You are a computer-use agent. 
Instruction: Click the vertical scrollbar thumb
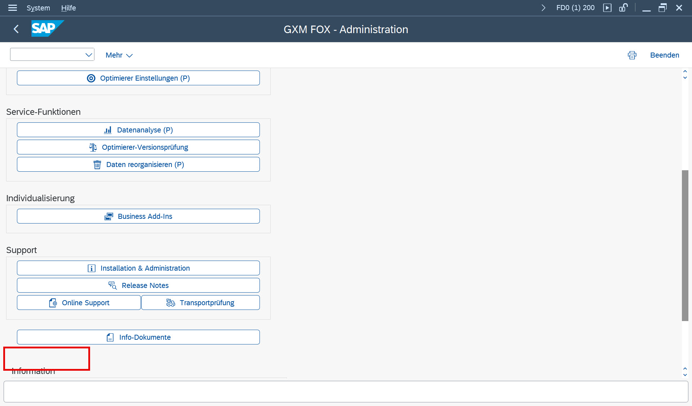685,245
